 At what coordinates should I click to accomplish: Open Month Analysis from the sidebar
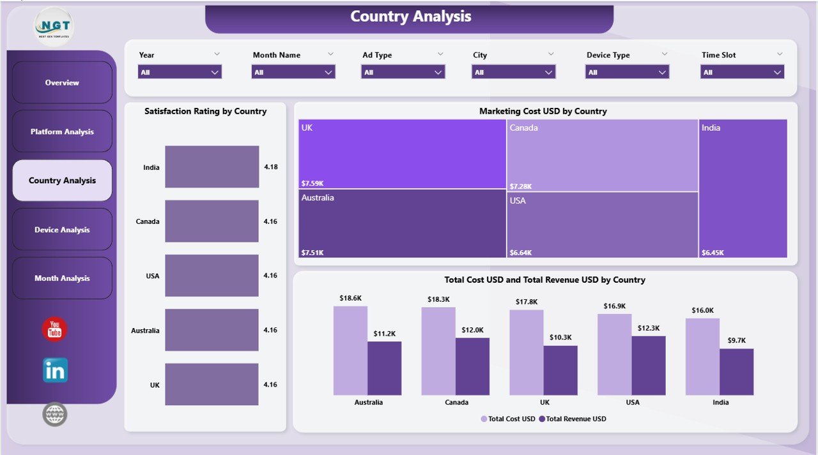pyautogui.click(x=62, y=278)
